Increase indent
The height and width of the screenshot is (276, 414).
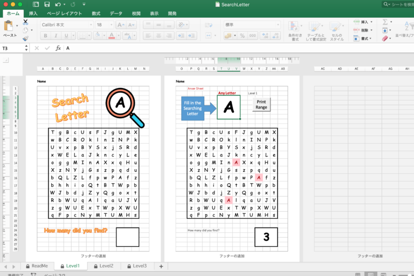tap(191, 36)
